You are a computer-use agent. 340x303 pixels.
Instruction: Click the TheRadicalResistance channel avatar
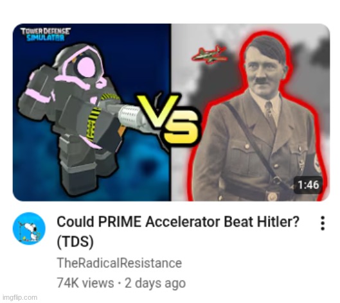coord(29,229)
